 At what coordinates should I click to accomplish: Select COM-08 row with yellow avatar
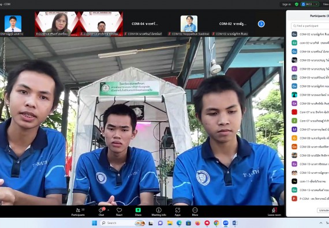(x=310, y=138)
